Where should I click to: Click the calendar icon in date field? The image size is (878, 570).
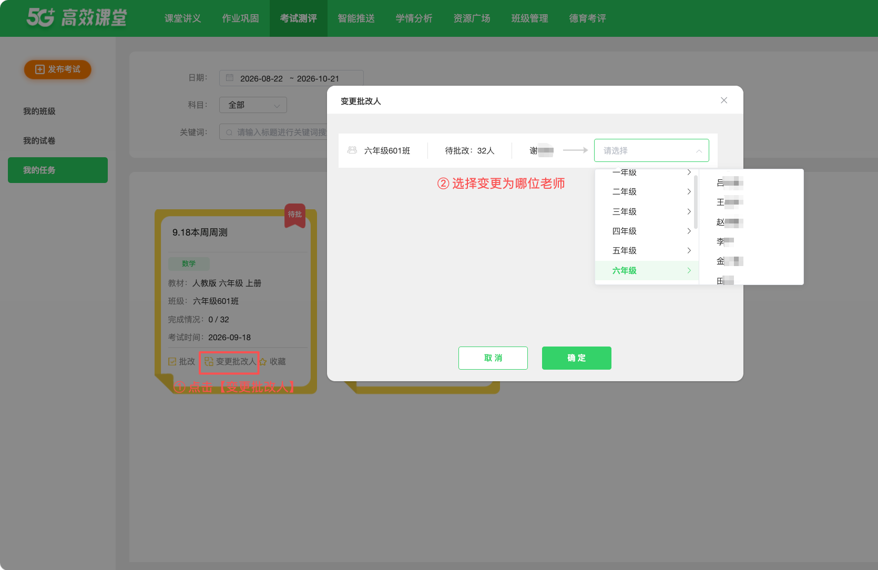(230, 78)
